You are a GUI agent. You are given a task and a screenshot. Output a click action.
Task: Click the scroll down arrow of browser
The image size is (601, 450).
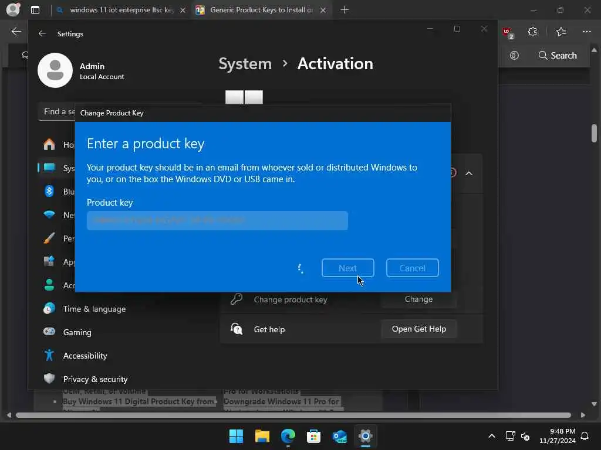coord(594,404)
